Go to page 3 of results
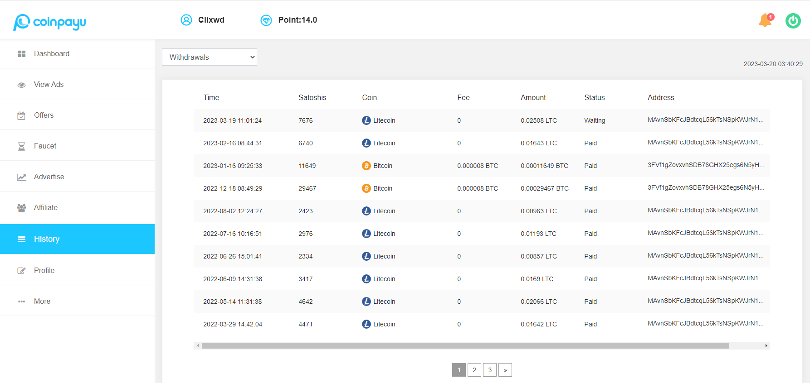The image size is (810, 383). pos(490,370)
